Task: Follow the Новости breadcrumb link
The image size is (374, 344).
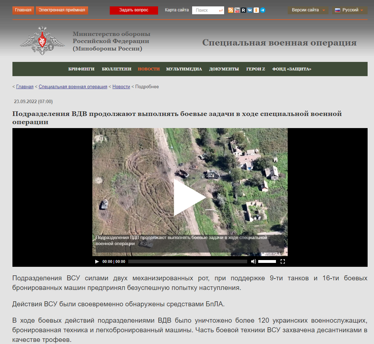Action: coord(121,87)
